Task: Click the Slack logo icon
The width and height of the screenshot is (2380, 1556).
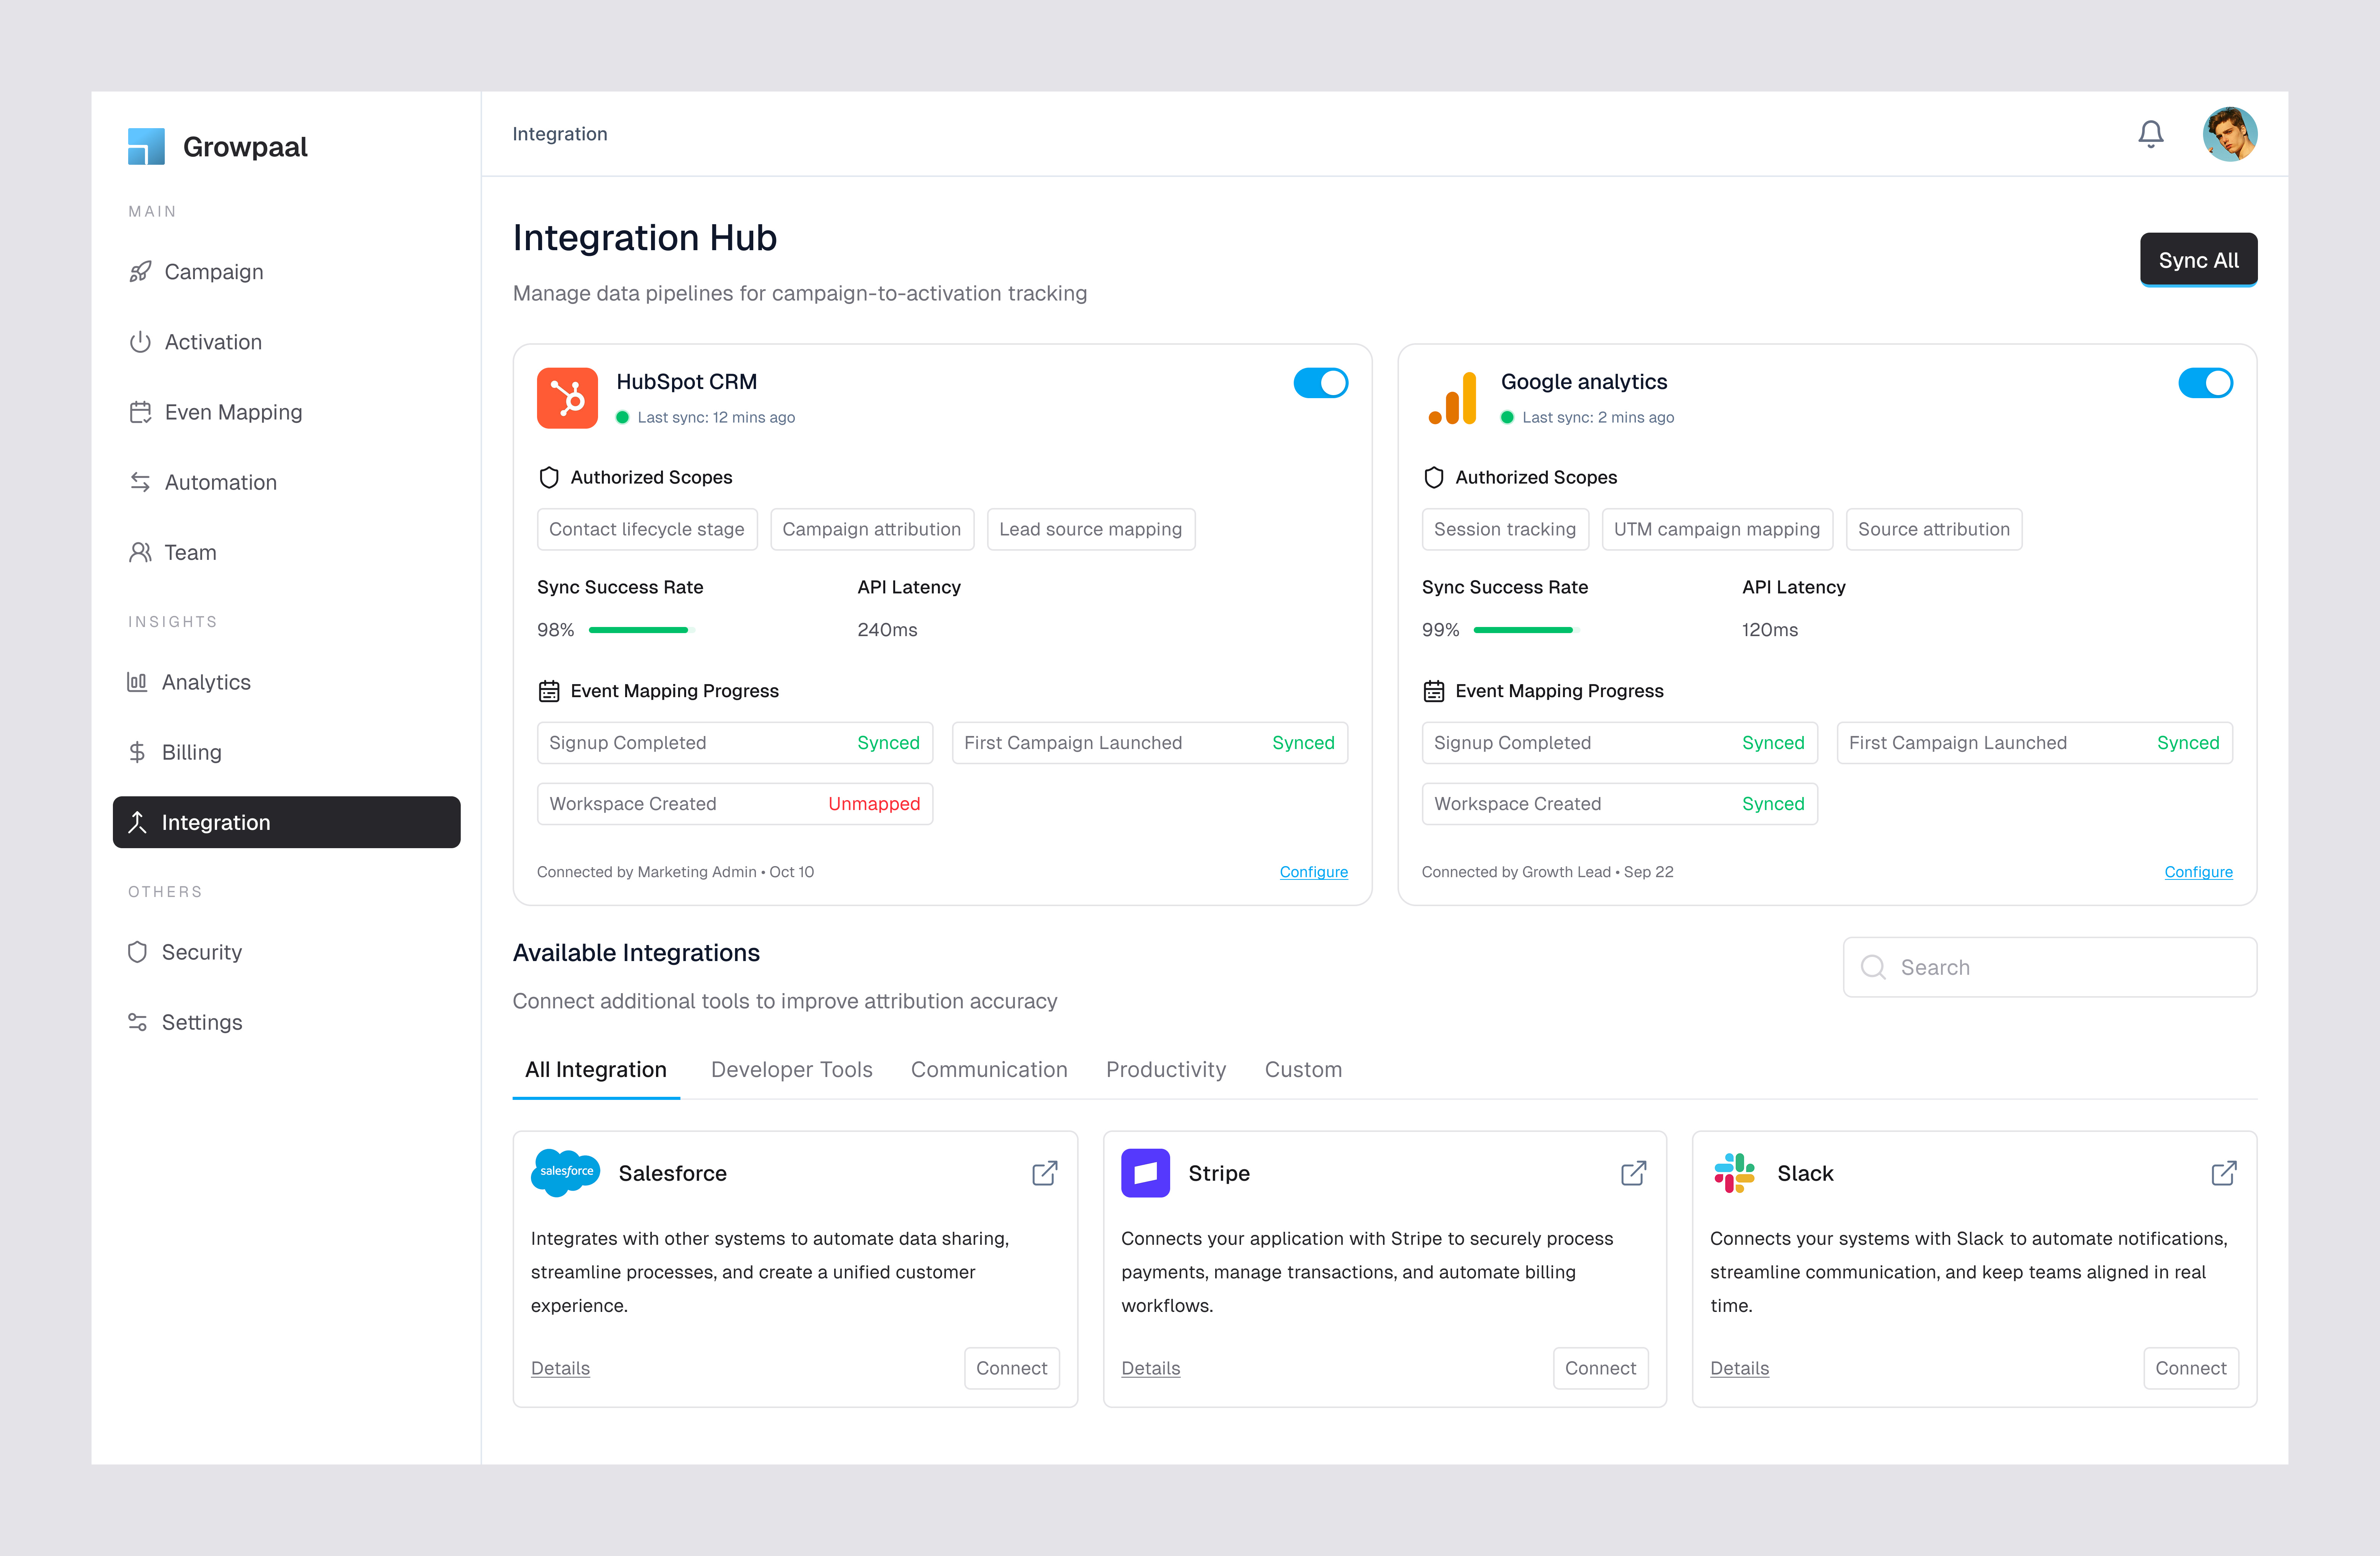Action: pyautogui.click(x=1734, y=1173)
